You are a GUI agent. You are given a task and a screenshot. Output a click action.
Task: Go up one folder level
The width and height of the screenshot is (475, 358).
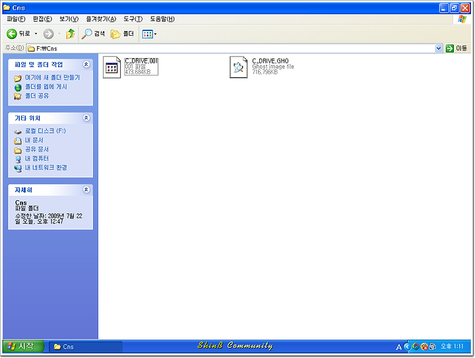click(71, 34)
